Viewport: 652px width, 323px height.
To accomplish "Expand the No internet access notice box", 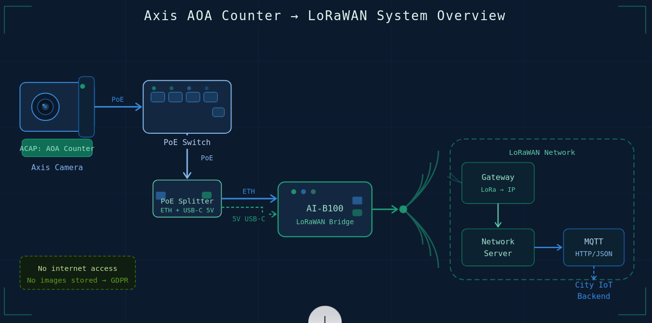I will [x=77, y=272].
